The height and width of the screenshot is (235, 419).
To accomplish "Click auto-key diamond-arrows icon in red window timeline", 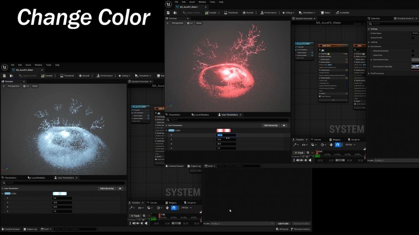I will point(331,145).
